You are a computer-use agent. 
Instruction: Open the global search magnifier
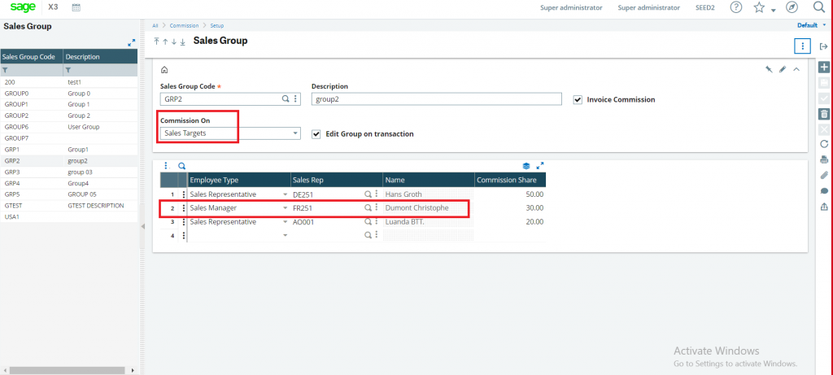(818, 7)
